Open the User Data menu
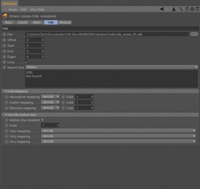Viewport: 200px width, 189px height. coord(37,9)
